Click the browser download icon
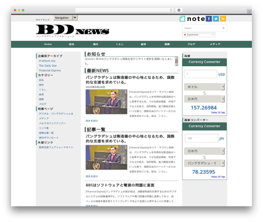This screenshot has height=222, width=263. (x=179, y=10)
